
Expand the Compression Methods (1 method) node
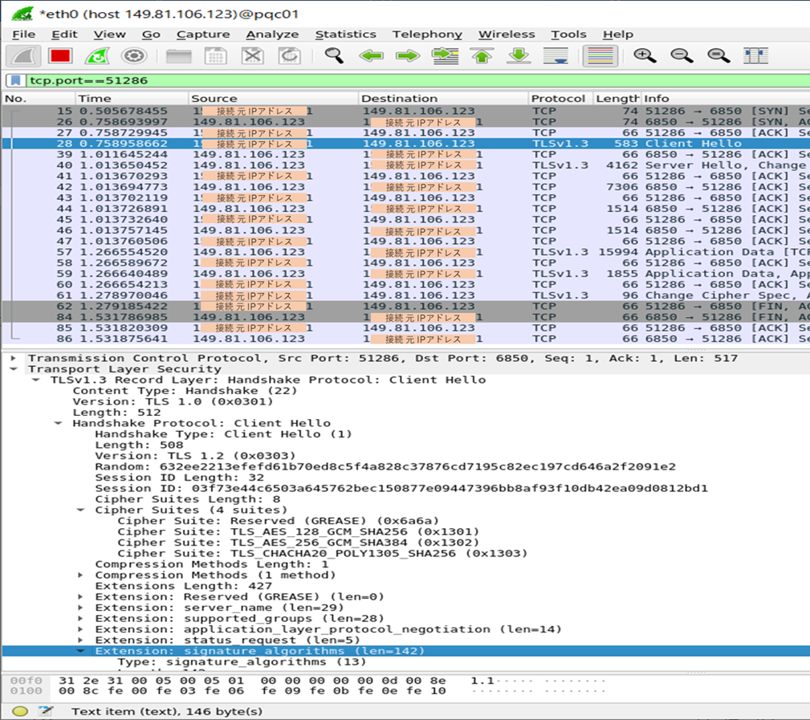point(81,576)
